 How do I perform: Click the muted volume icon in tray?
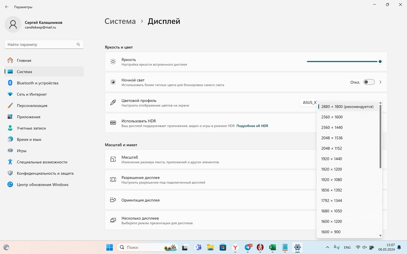[x=365, y=247]
